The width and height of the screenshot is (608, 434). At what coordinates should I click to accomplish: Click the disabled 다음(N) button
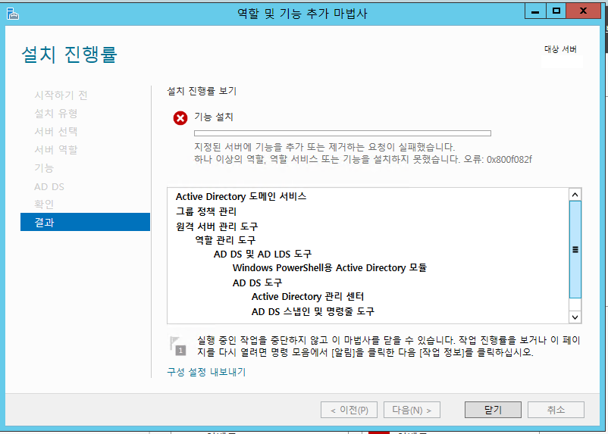tap(412, 410)
